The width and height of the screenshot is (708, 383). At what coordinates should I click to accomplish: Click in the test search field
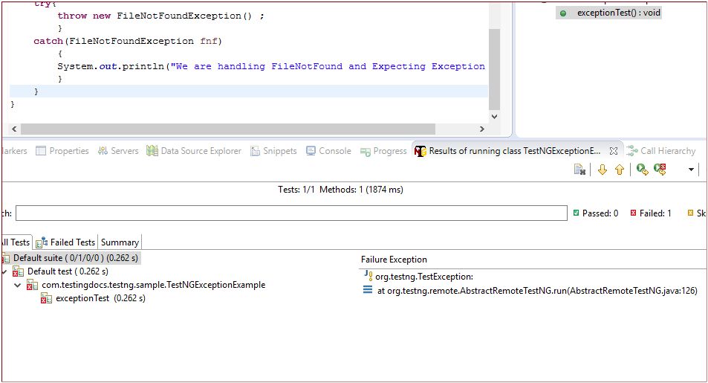point(291,213)
